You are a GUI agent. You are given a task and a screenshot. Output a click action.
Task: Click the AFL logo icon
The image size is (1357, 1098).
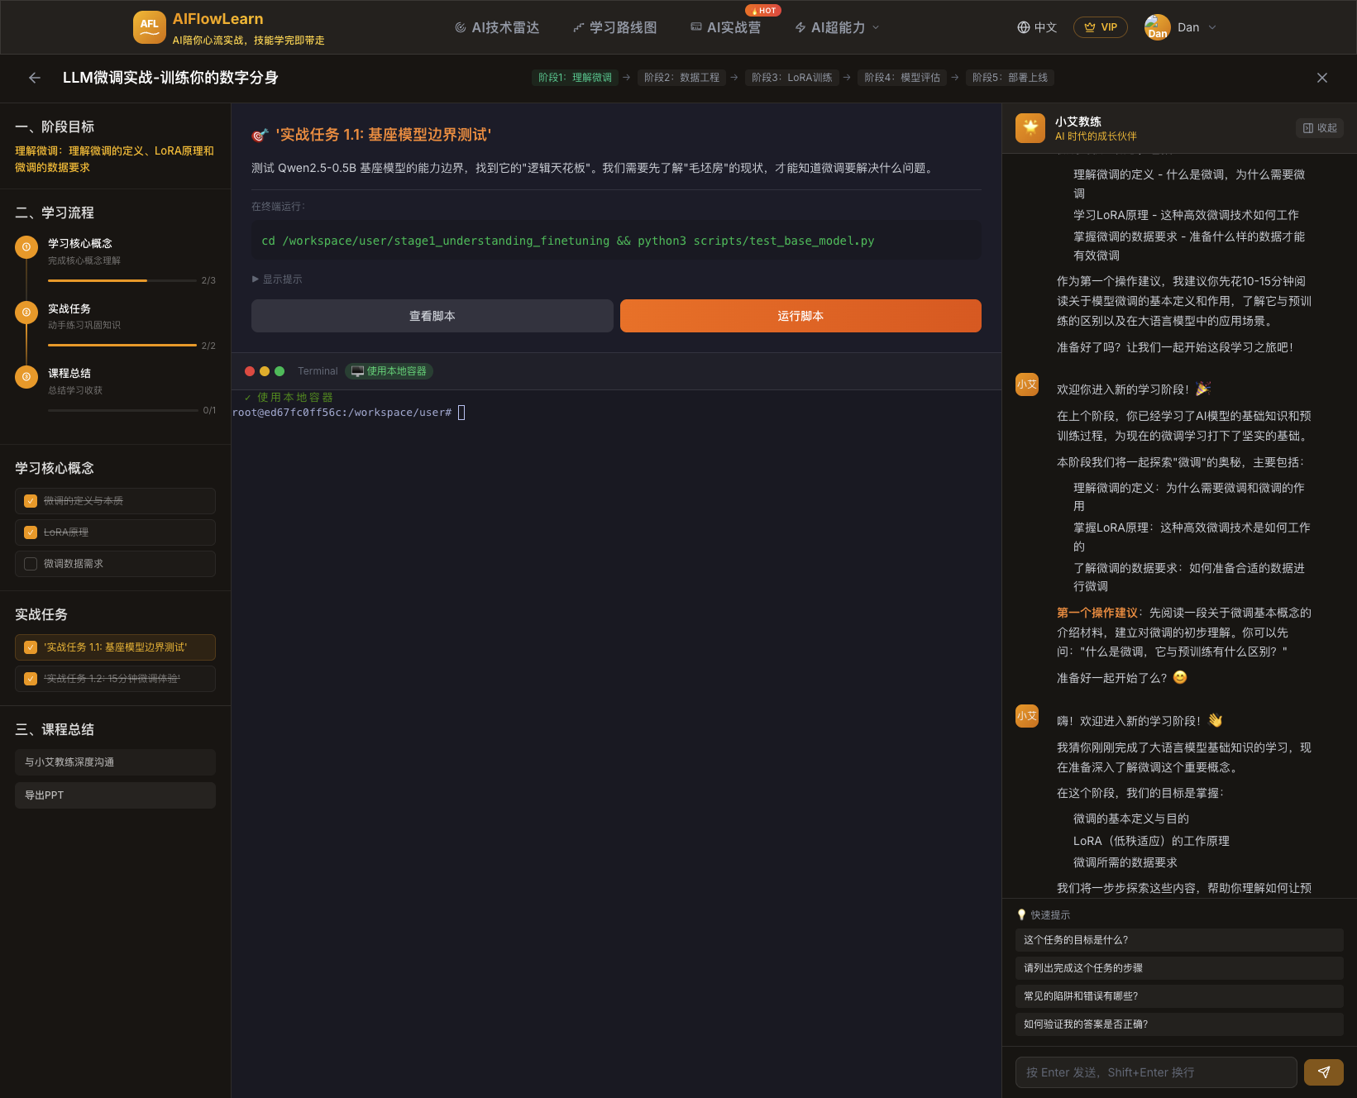point(149,27)
